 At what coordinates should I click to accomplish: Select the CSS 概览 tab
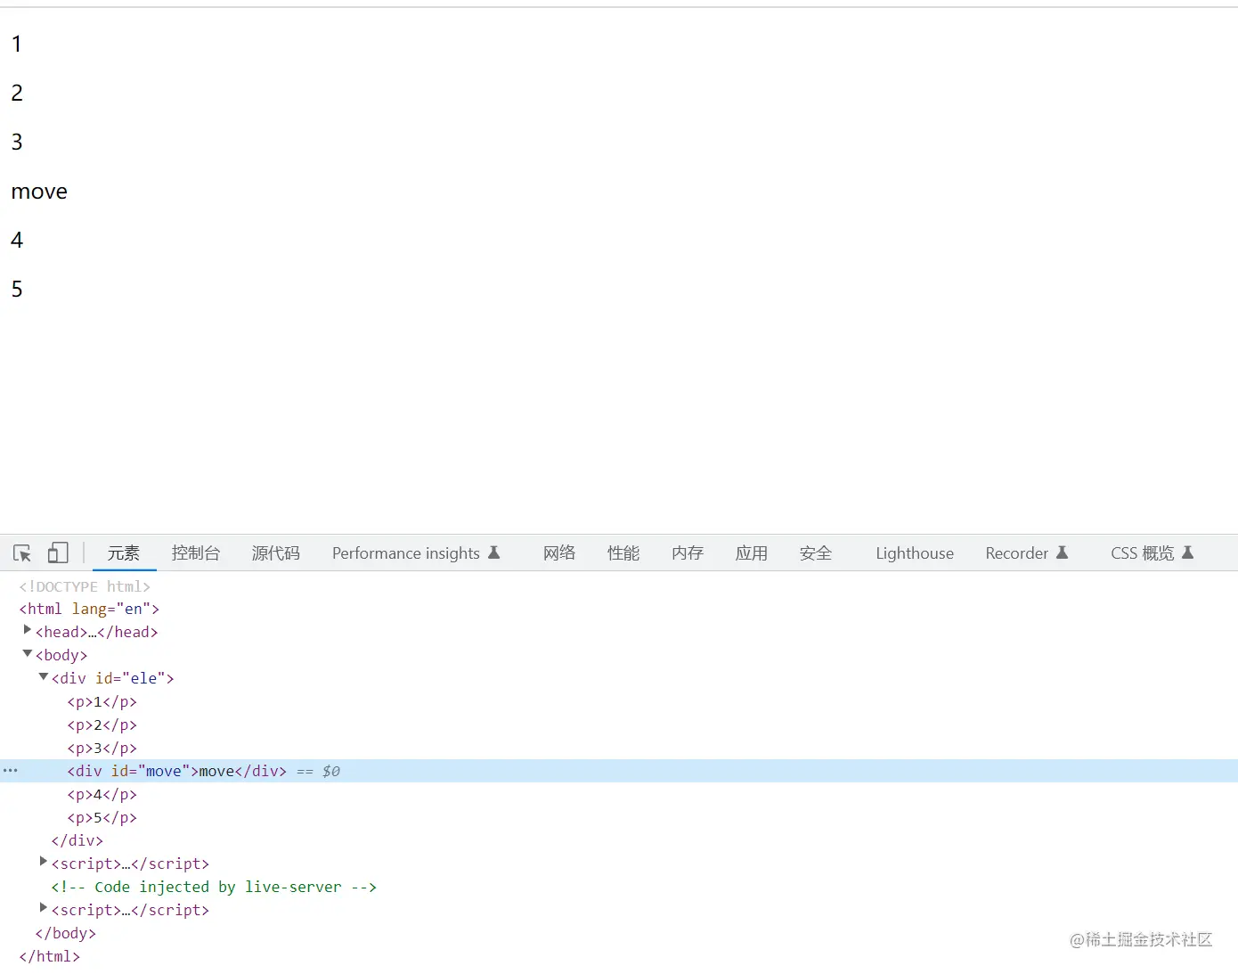click(1152, 553)
